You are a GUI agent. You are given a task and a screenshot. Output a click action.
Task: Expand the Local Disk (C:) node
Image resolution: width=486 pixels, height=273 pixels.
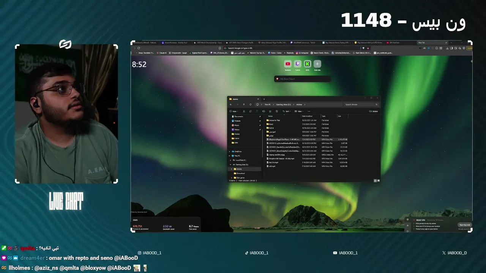click(230, 160)
